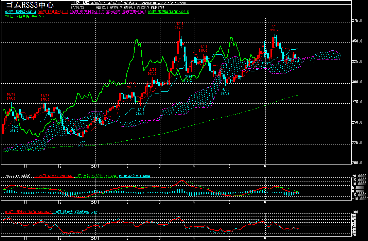Click the 4/8 high annotation 335.9
The width and height of the screenshot is (368, 241).
click(203, 49)
